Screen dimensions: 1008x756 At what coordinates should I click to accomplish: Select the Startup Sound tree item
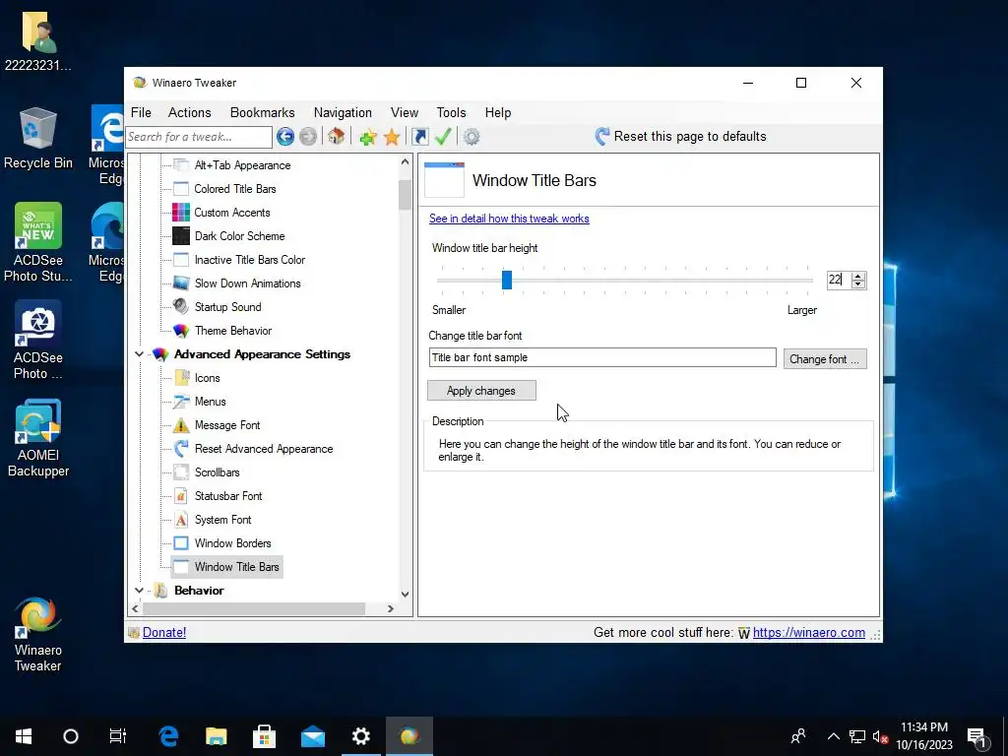227,307
